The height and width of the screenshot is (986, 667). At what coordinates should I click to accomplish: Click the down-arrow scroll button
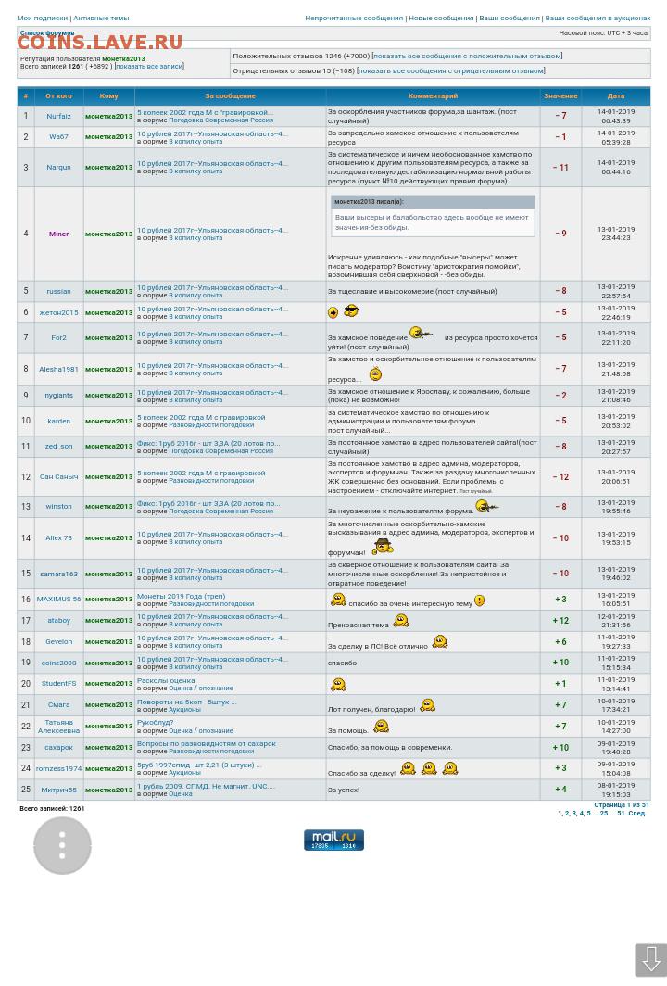point(650,960)
